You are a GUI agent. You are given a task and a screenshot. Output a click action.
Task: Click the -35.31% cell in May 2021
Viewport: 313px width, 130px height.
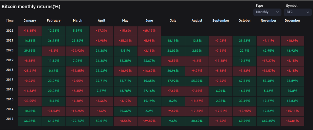(125, 41)
